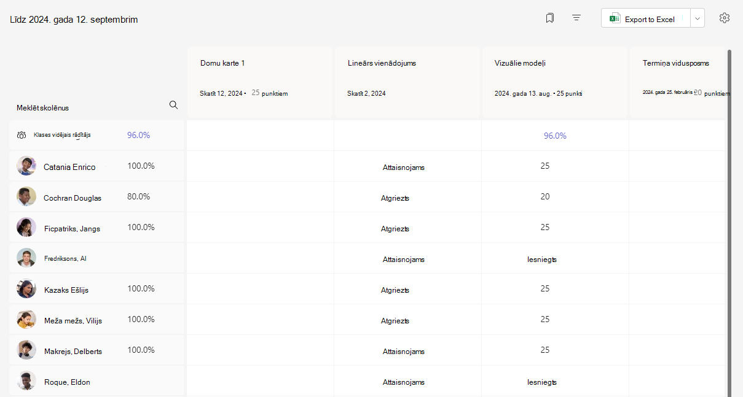Click the Klases vidējais rādītājs label

tap(62, 134)
